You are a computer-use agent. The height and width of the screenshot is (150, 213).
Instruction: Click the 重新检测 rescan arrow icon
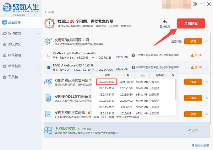pyautogui.click(x=165, y=22)
